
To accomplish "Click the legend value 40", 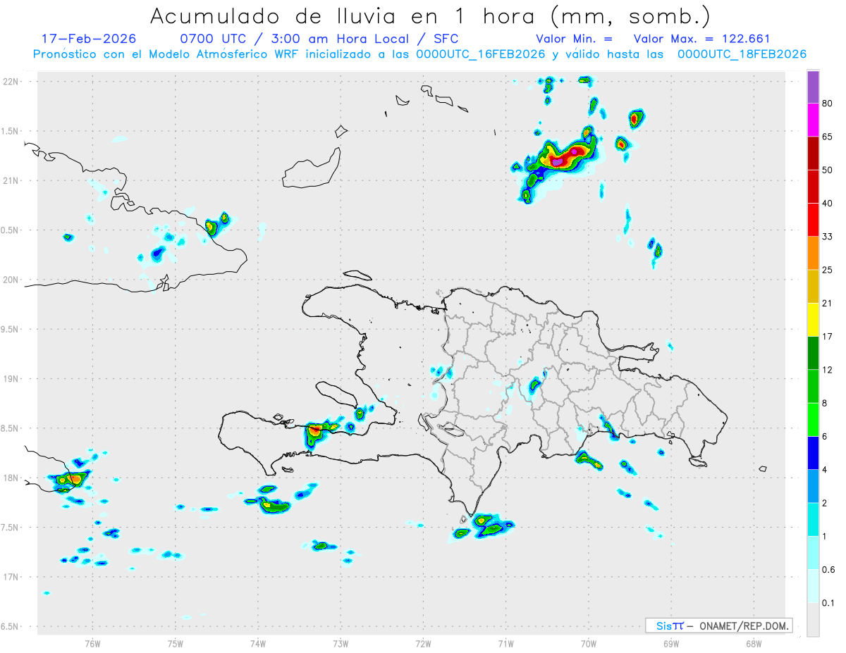I will (x=828, y=203).
